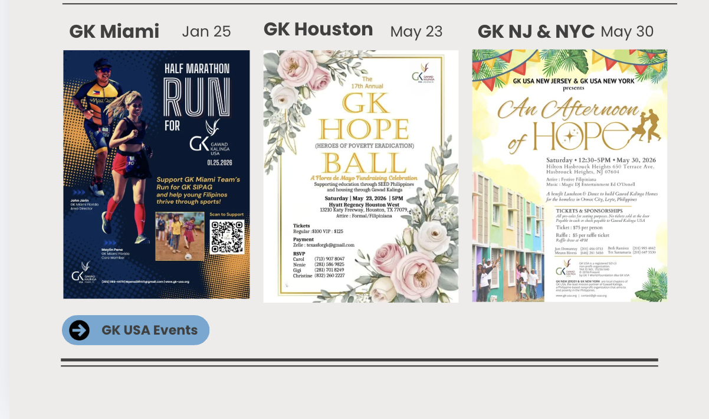
Task: Click the arrow icon beside GK USA Events
Action: 79,330
